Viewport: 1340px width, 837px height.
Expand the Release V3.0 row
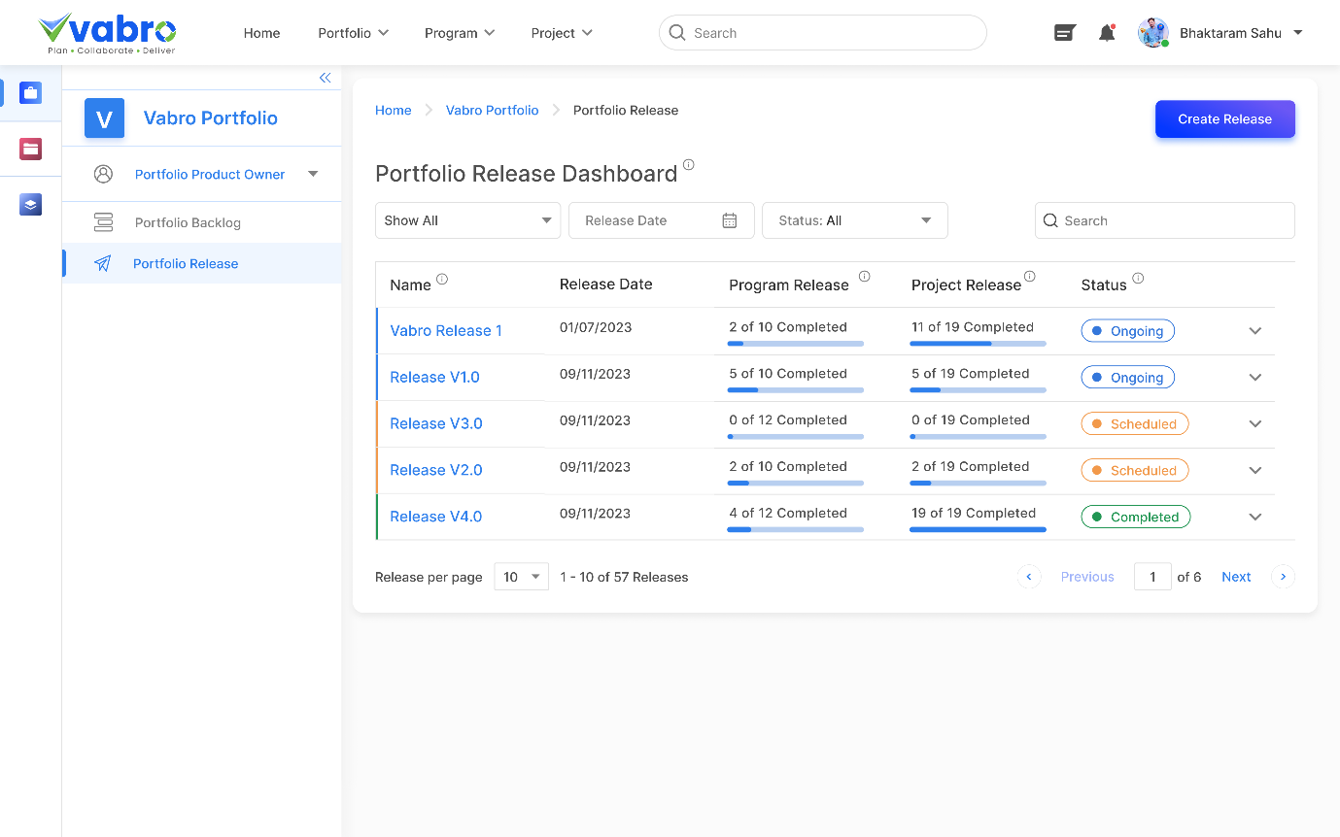click(x=1255, y=424)
